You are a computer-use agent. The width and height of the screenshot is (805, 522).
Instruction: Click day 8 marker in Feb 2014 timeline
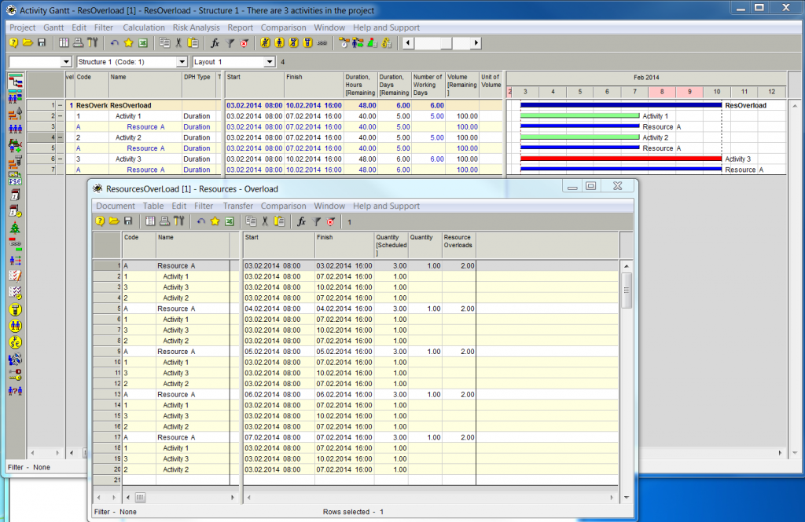(x=662, y=92)
